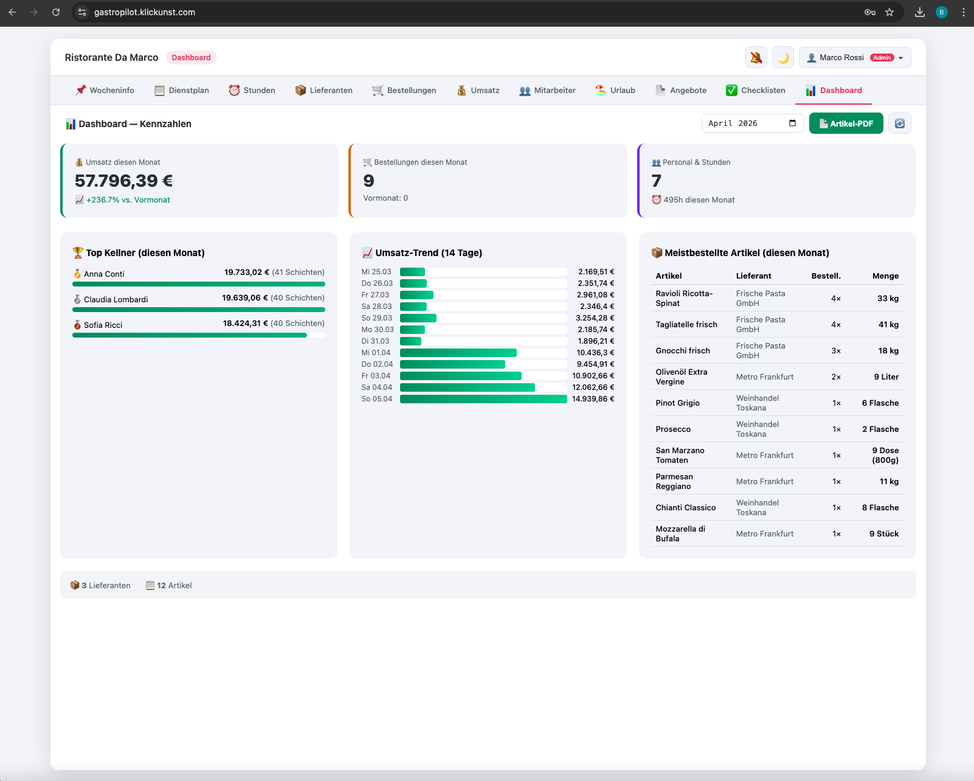Click the site info icon in address bar
Image resolution: width=974 pixels, height=781 pixels.
pyautogui.click(x=83, y=12)
